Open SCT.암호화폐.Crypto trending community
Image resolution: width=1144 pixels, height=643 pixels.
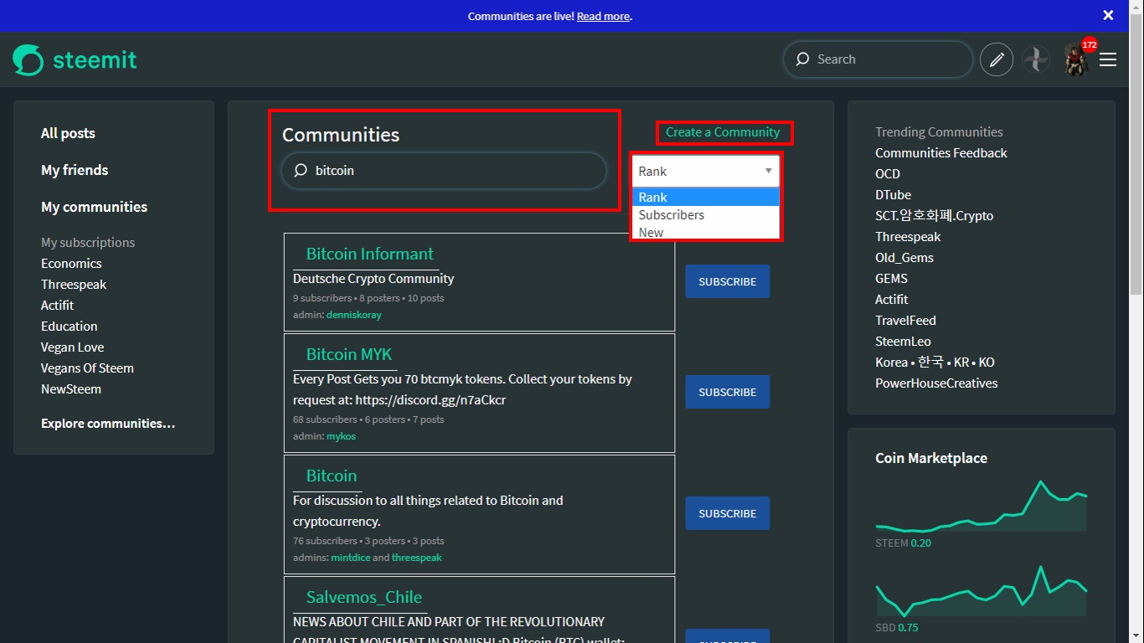tap(934, 215)
